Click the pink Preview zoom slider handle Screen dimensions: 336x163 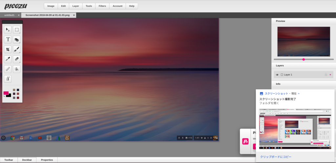click(304, 59)
